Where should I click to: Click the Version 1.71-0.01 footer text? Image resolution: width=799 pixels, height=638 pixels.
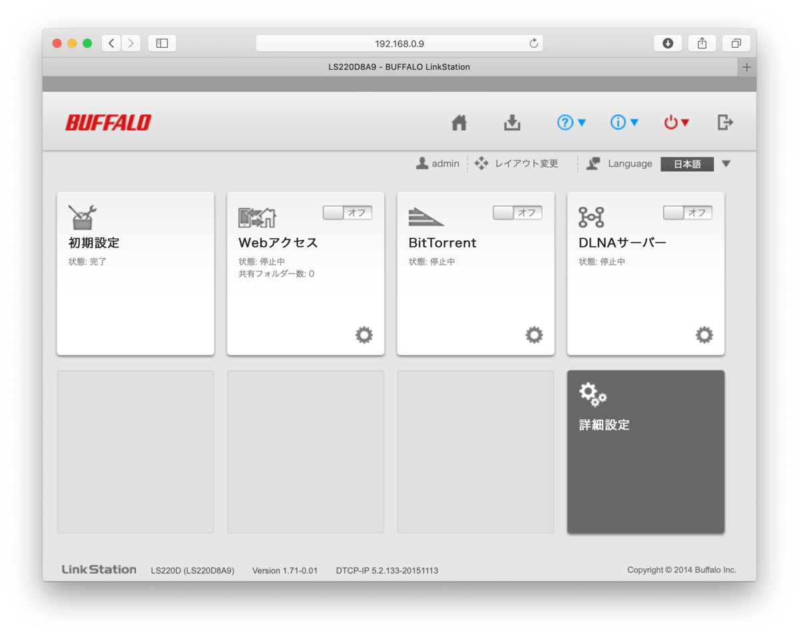coord(285,570)
